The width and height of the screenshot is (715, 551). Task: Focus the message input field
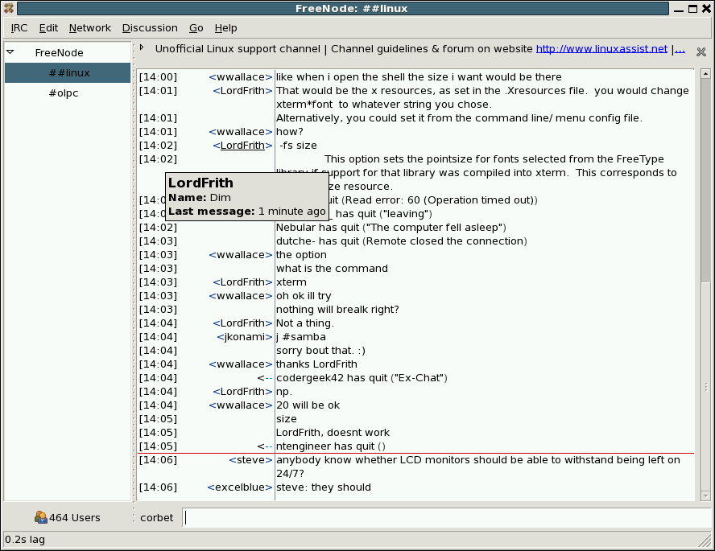[448, 518]
